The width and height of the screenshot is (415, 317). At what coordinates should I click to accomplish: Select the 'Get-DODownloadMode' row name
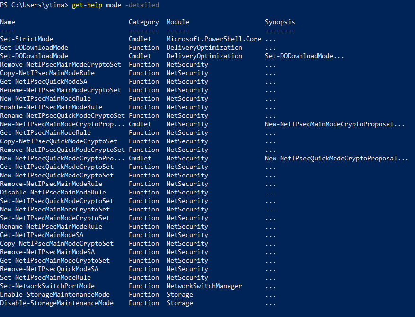(34, 48)
